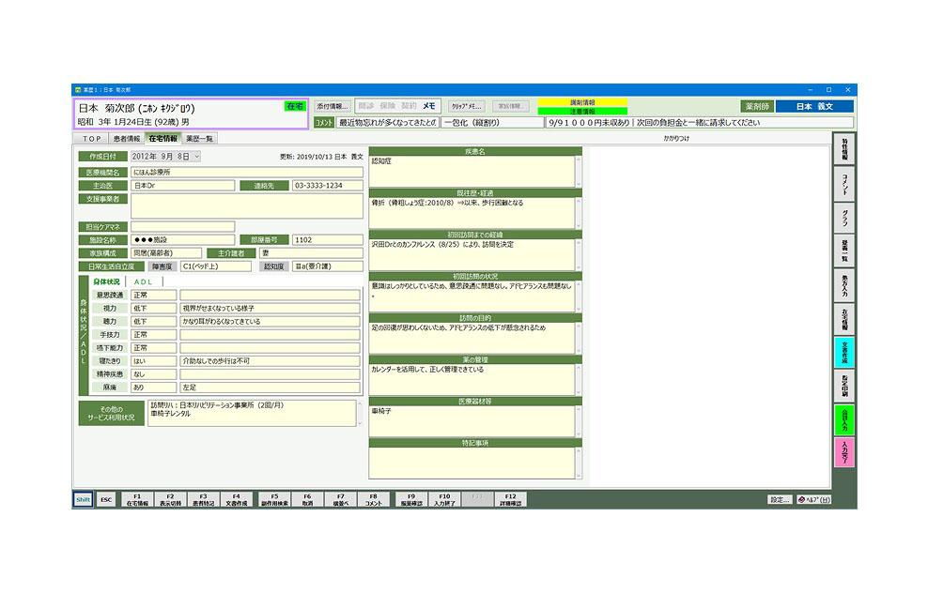Toggle the Shift key button

point(83,499)
